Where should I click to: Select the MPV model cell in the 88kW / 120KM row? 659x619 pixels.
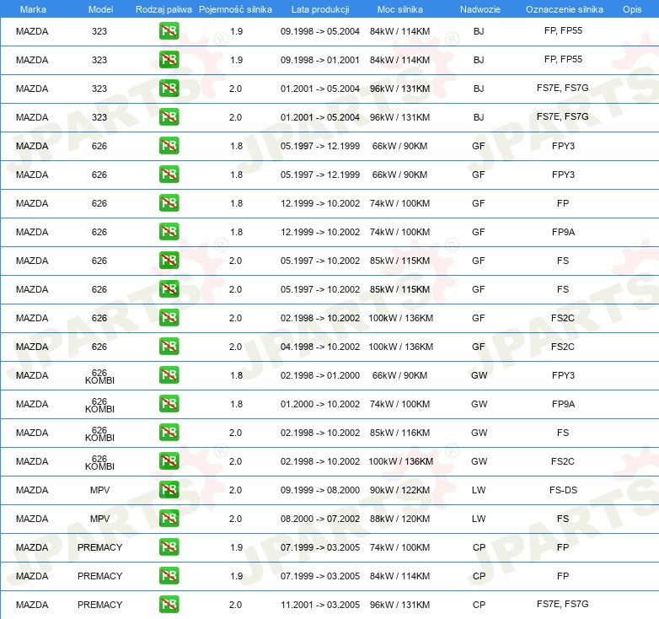point(99,519)
